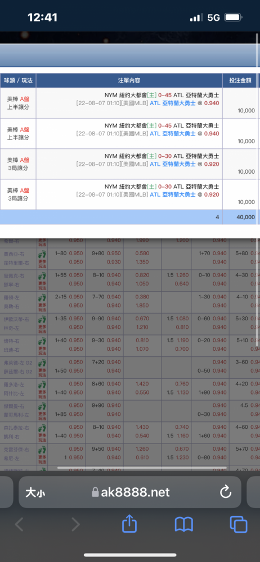Select the 1.050 odds for 鄞寧-右
Screen dimensions: 260x562
coord(142,283)
